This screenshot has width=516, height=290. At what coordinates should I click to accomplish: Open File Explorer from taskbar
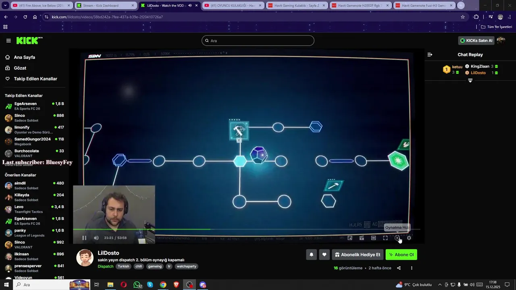click(x=110, y=285)
